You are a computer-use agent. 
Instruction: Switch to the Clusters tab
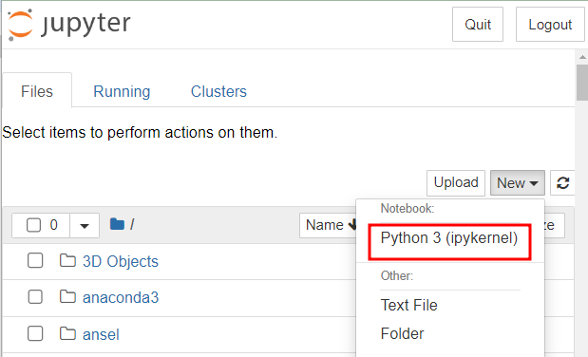(x=218, y=91)
